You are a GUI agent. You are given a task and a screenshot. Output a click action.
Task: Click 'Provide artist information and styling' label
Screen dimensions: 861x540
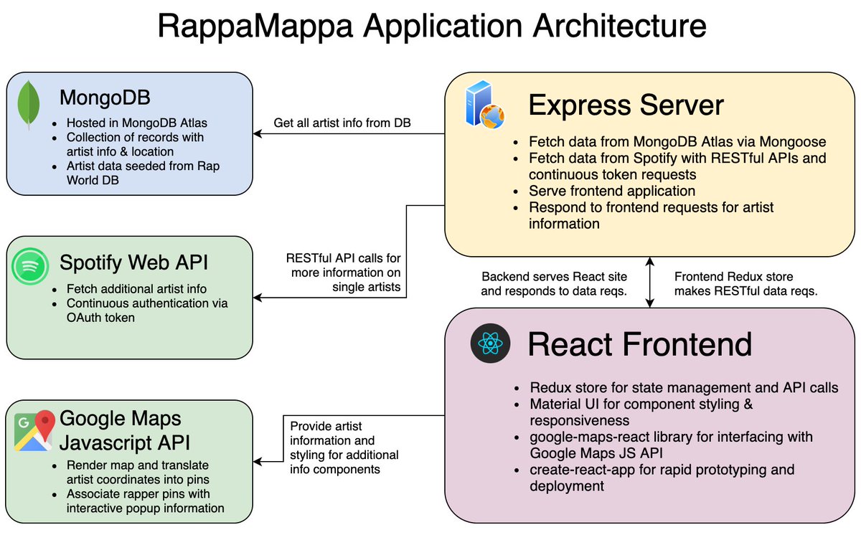tap(344, 448)
